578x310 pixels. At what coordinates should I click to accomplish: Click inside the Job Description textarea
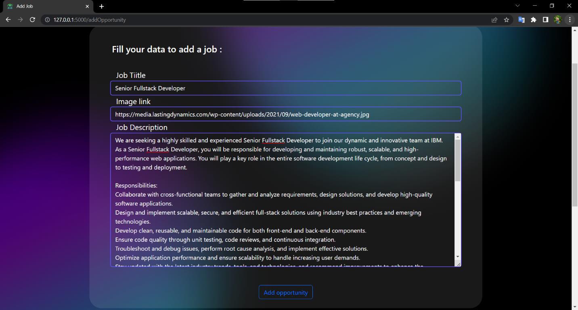[283, 200]
